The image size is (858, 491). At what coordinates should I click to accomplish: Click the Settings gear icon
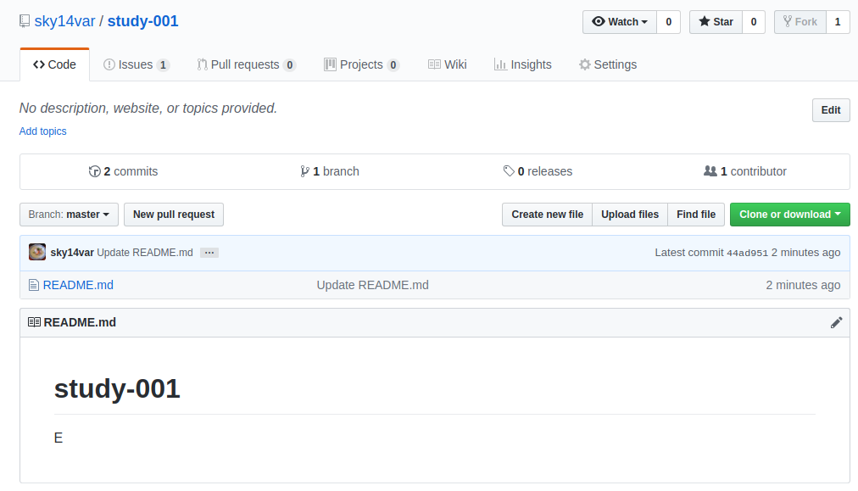585,64
